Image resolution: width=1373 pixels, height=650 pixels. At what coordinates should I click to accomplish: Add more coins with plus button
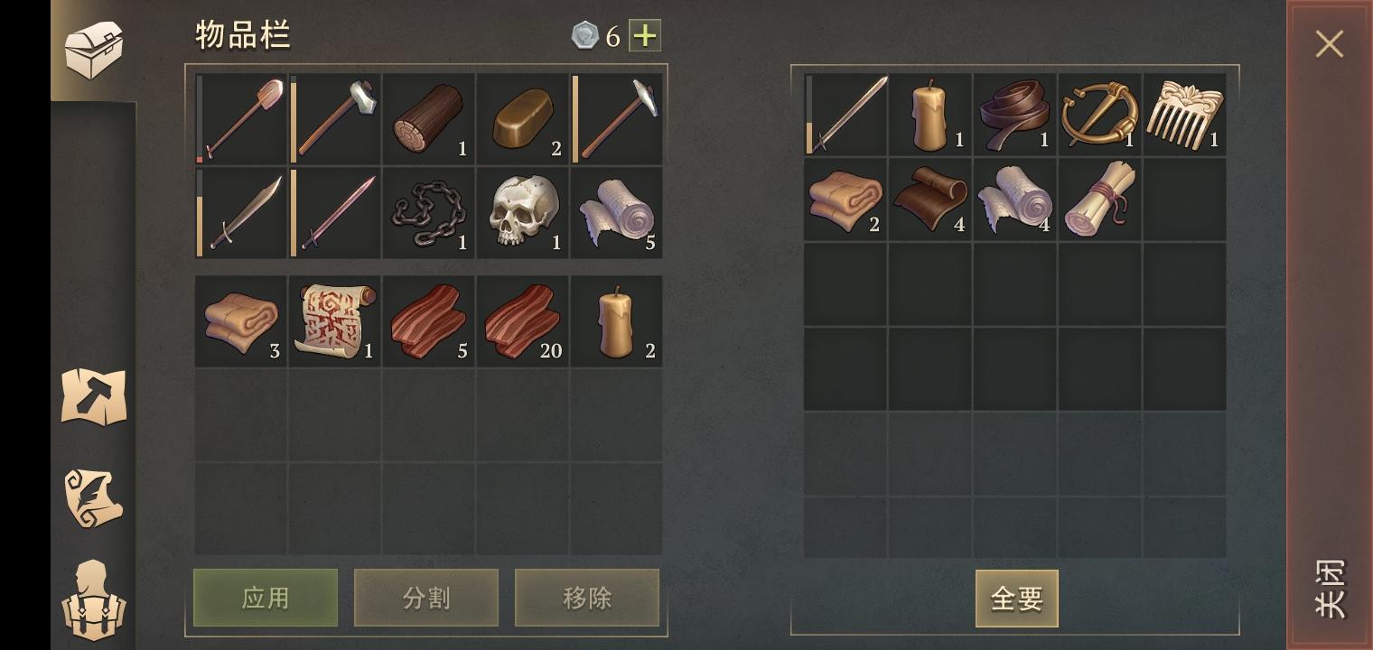point(645,36)
